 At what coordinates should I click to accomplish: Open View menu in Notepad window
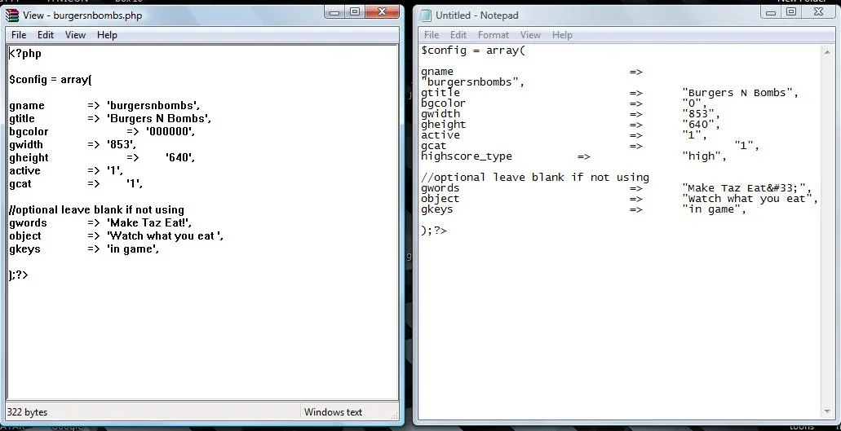click(x=530, y=35)
